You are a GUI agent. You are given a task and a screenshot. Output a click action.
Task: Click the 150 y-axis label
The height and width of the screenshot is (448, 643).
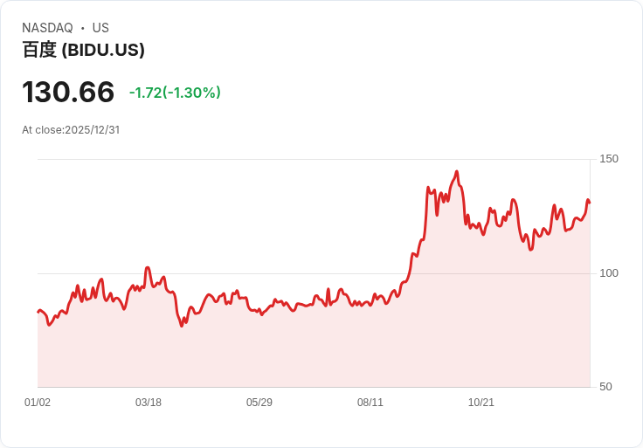point(608,159)
